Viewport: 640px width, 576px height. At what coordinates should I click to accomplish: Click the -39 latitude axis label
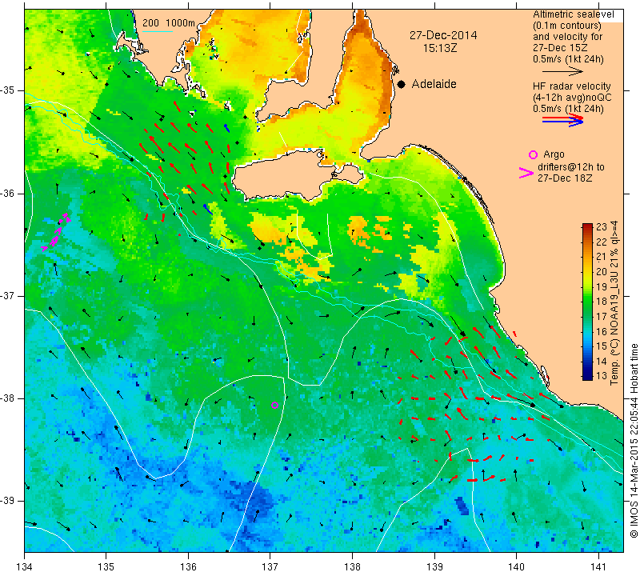(9, 501)
